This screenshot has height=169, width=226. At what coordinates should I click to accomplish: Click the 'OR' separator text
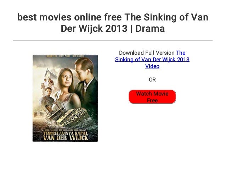pyautogui.click(x=152, y=79)
